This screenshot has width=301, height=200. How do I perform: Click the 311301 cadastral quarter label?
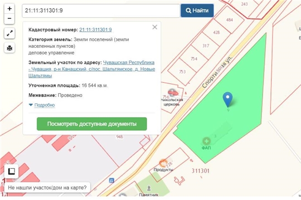[201, 171]
